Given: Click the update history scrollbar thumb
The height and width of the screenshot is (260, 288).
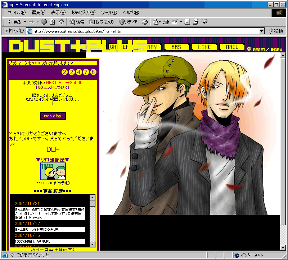Looking at the screenshot, I should 93,203.
